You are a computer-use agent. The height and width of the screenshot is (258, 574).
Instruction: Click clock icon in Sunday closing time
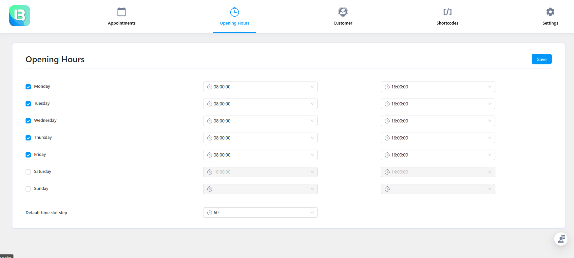pyautogui.click(x=387, y=189)
